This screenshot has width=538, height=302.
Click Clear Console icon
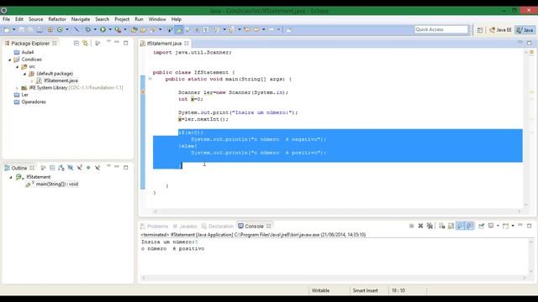pyautogui.click(x=441, y=226)
